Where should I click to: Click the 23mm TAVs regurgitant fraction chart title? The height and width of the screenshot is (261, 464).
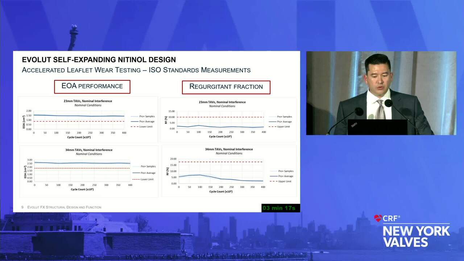tap(222, 102)
